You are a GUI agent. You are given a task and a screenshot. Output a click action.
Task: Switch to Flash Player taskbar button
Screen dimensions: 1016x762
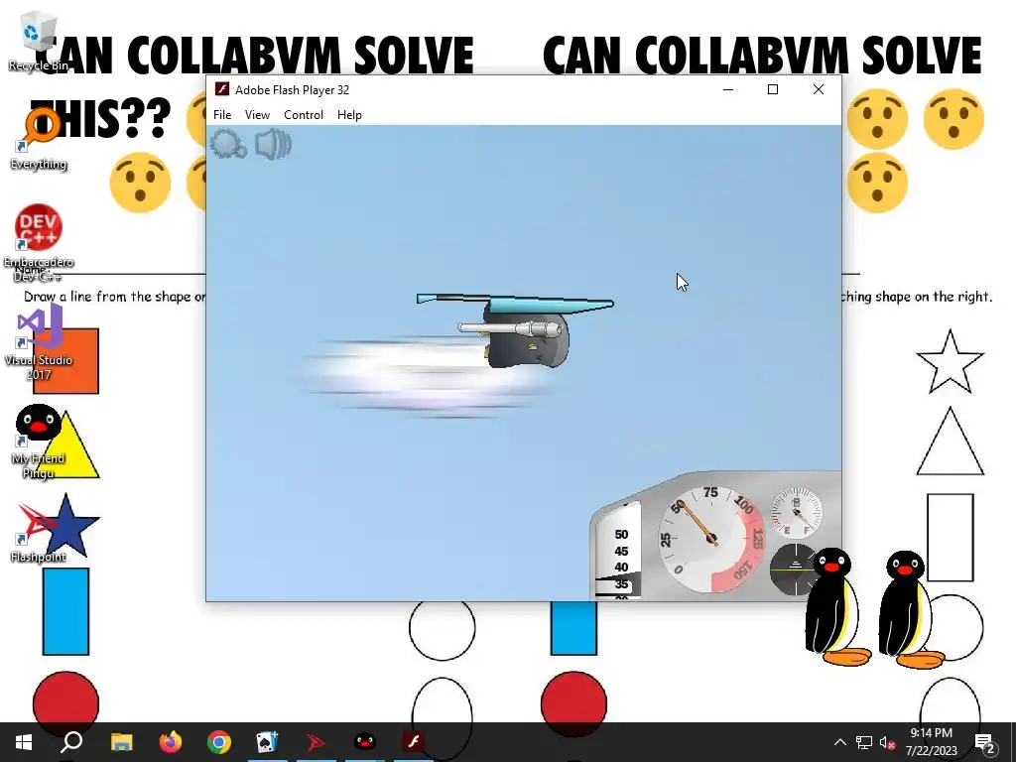[414, 742]
